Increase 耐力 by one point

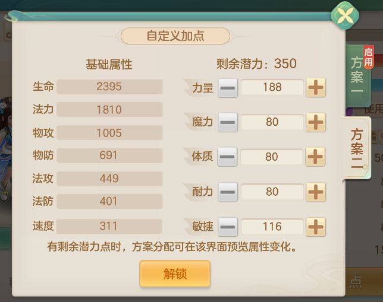[316, 192]
